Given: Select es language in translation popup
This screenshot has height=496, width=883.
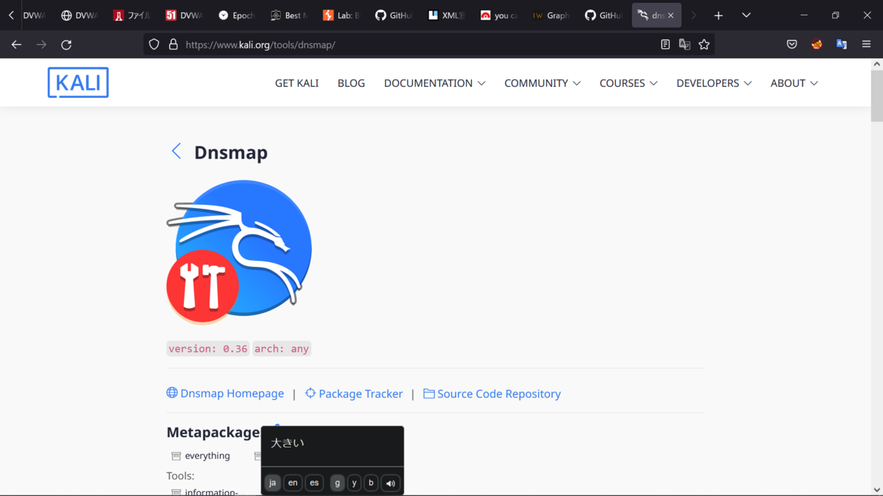Looking at the screenshot, I should pos(314,483).
